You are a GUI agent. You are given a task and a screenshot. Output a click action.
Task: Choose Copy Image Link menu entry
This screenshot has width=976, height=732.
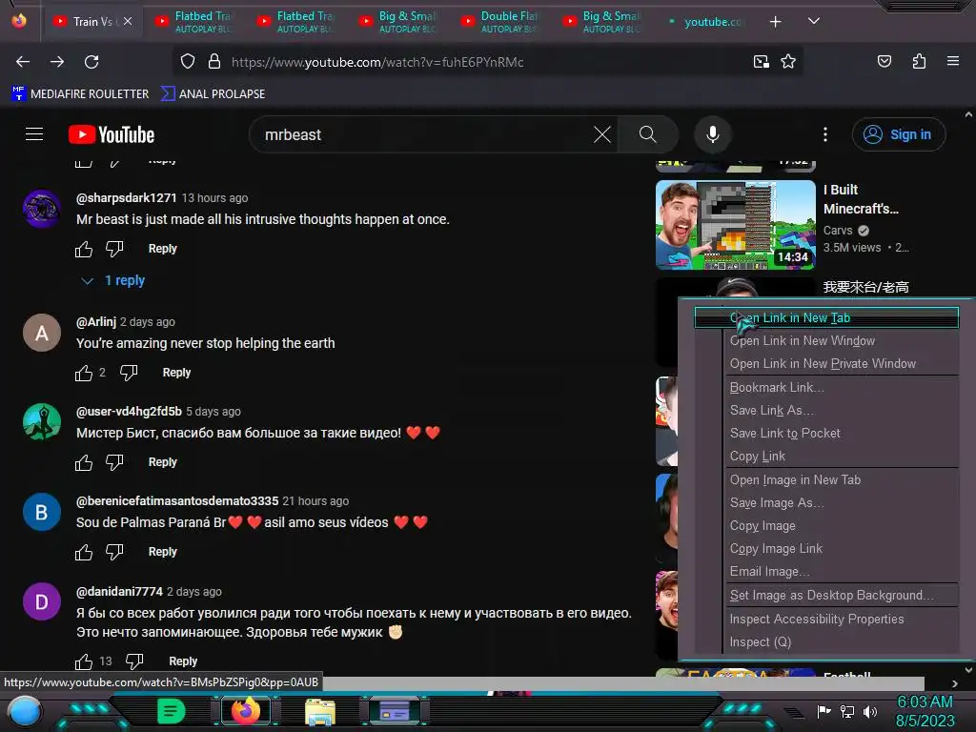826,549
